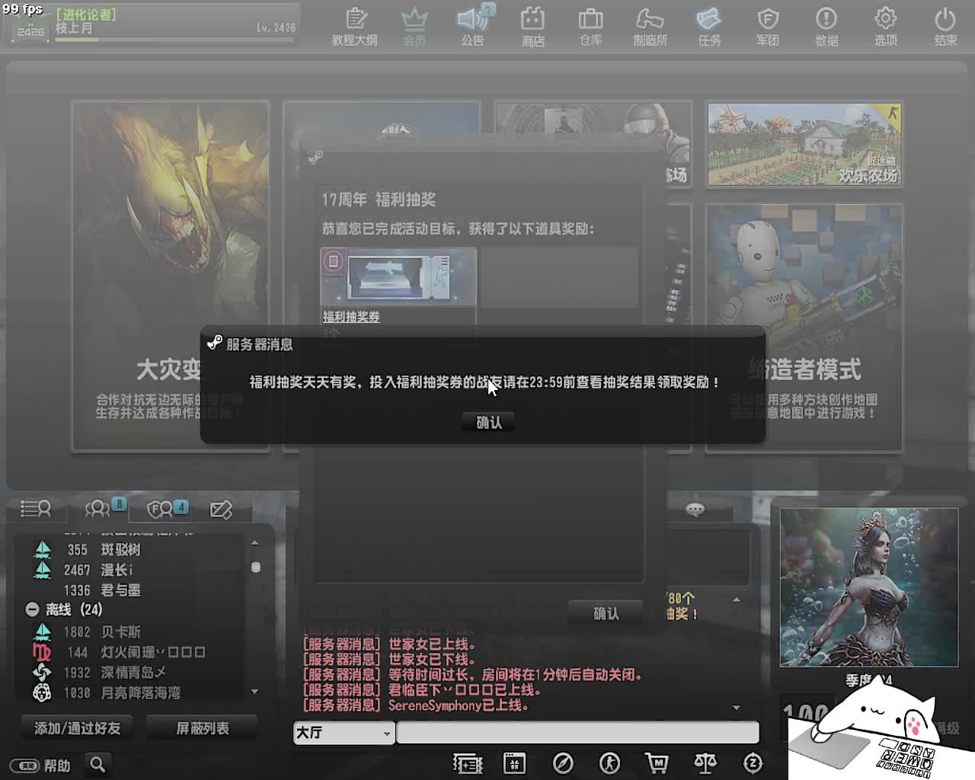Open the 任务 missions icon

coord(708,27)
